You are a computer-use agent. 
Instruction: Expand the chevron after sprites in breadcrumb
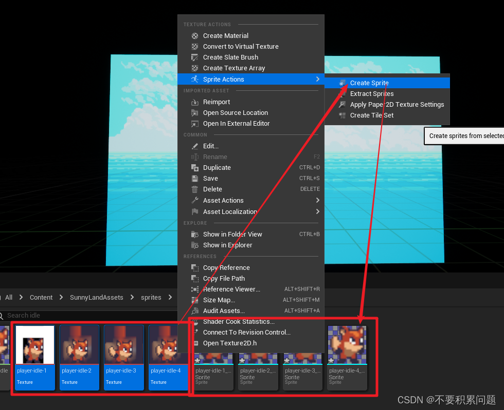click(170, 298)
